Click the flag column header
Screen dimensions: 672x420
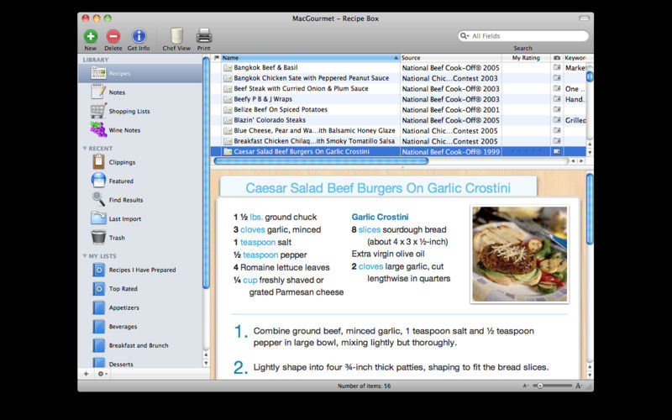pos(217,58)
